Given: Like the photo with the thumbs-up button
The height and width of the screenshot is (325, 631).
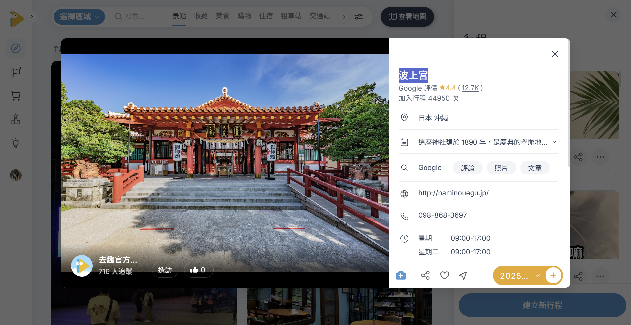Looking at the screenshot, I should [199, 270].
